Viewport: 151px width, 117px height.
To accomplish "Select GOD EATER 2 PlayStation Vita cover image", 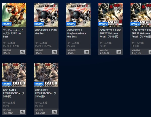I will [78, 15].
